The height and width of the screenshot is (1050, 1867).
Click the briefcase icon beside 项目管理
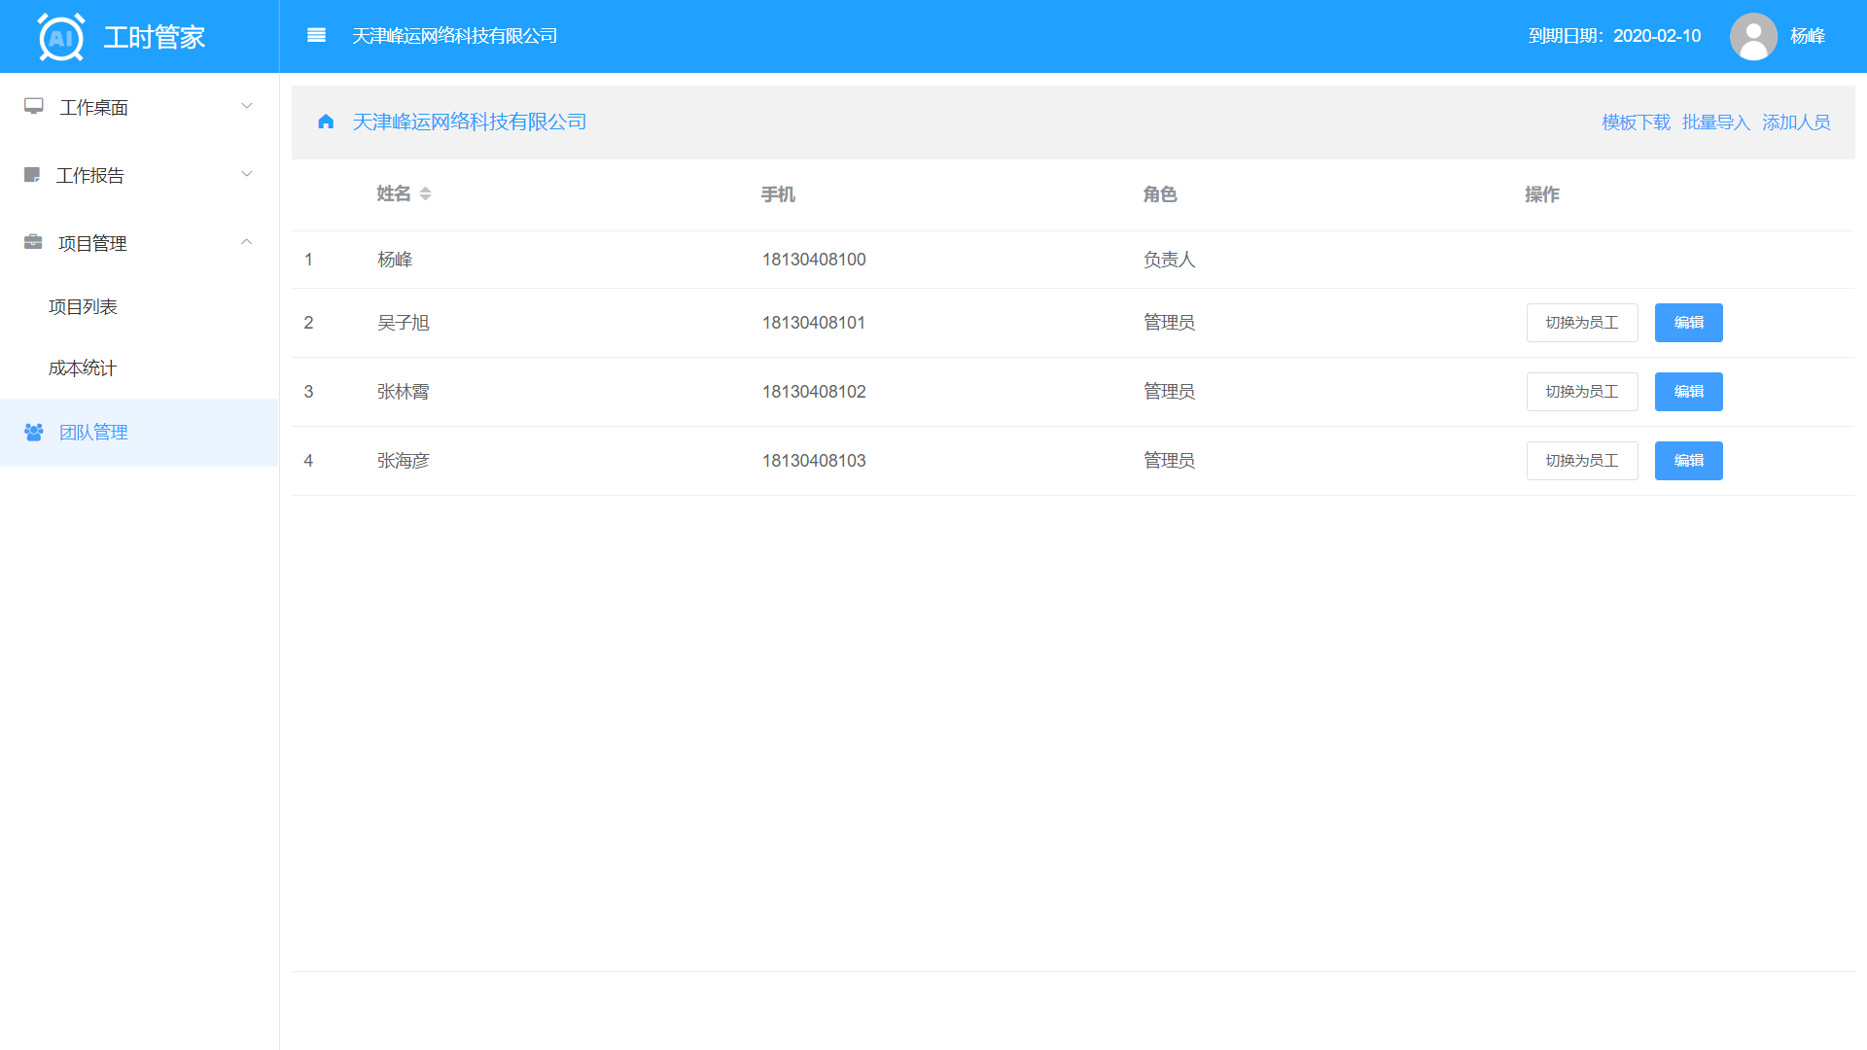33,242
